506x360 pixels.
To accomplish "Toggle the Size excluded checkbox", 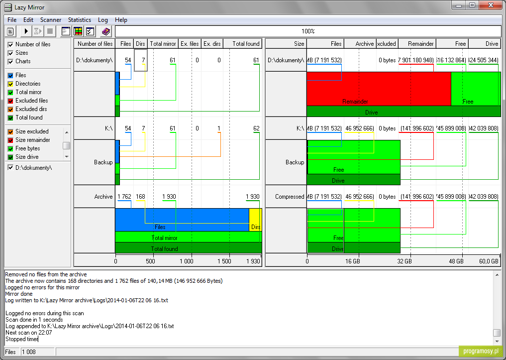I will pos(10,132).
